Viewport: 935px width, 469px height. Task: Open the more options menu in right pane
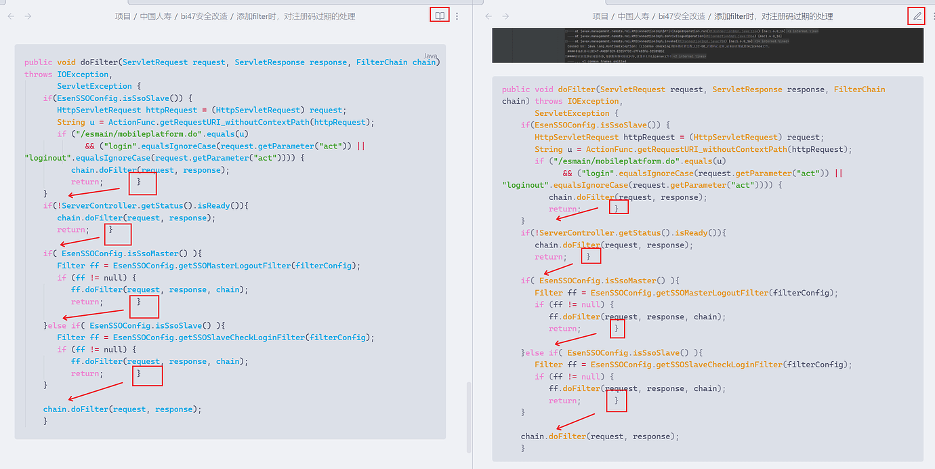934,16
